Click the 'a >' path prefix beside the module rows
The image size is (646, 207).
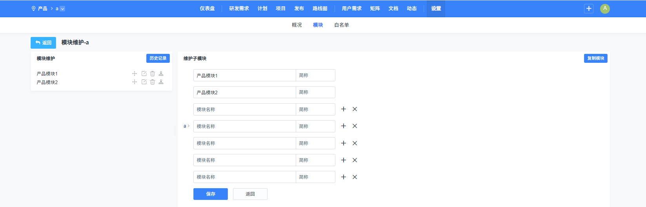click(186, 126)
